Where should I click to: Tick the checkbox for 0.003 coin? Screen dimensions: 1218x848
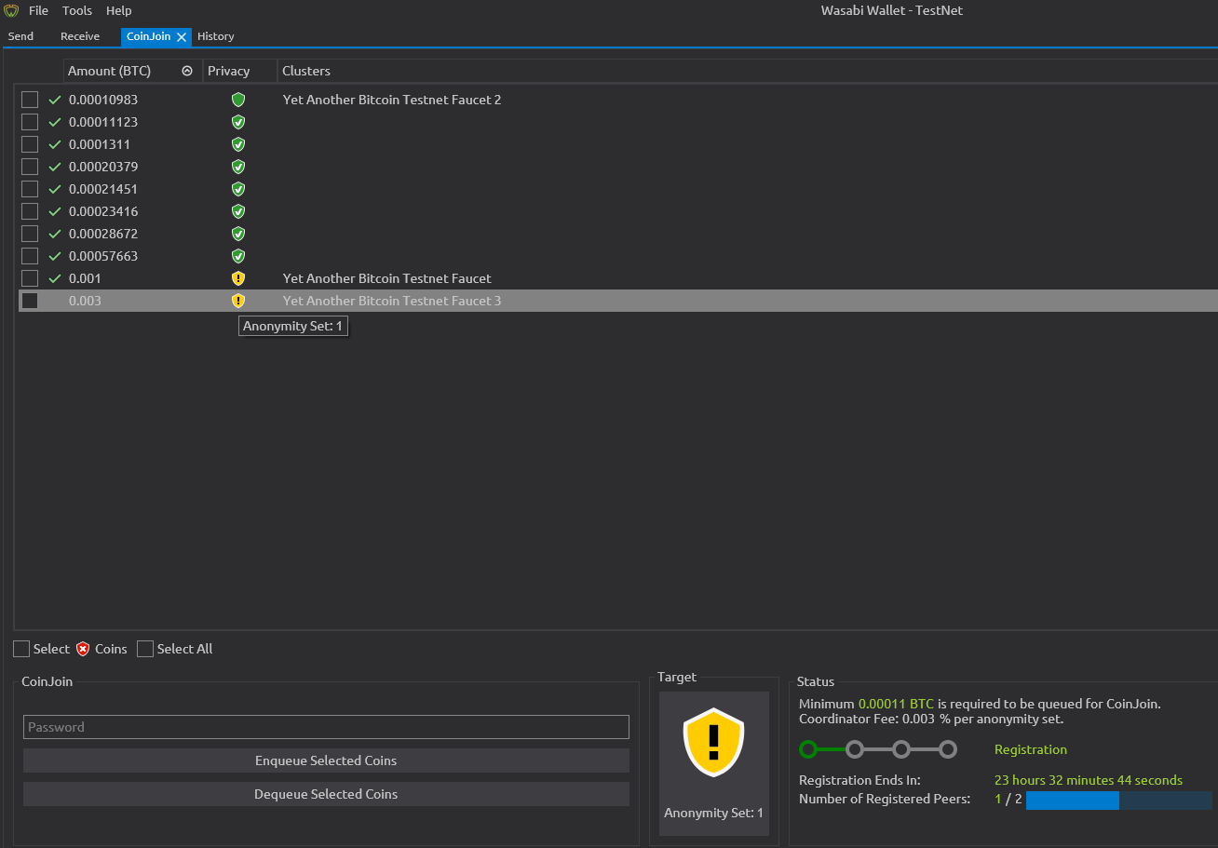coord(30,301)
